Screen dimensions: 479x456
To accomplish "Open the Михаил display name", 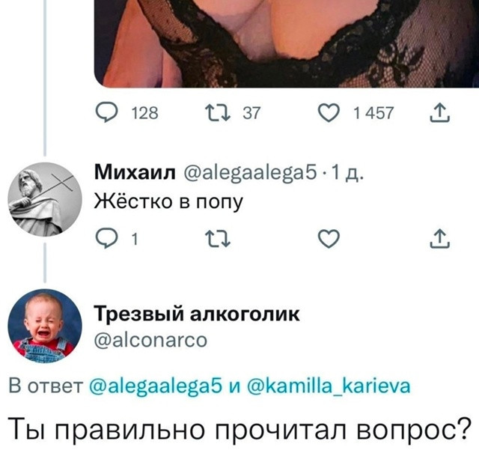I will click(135, 172).
